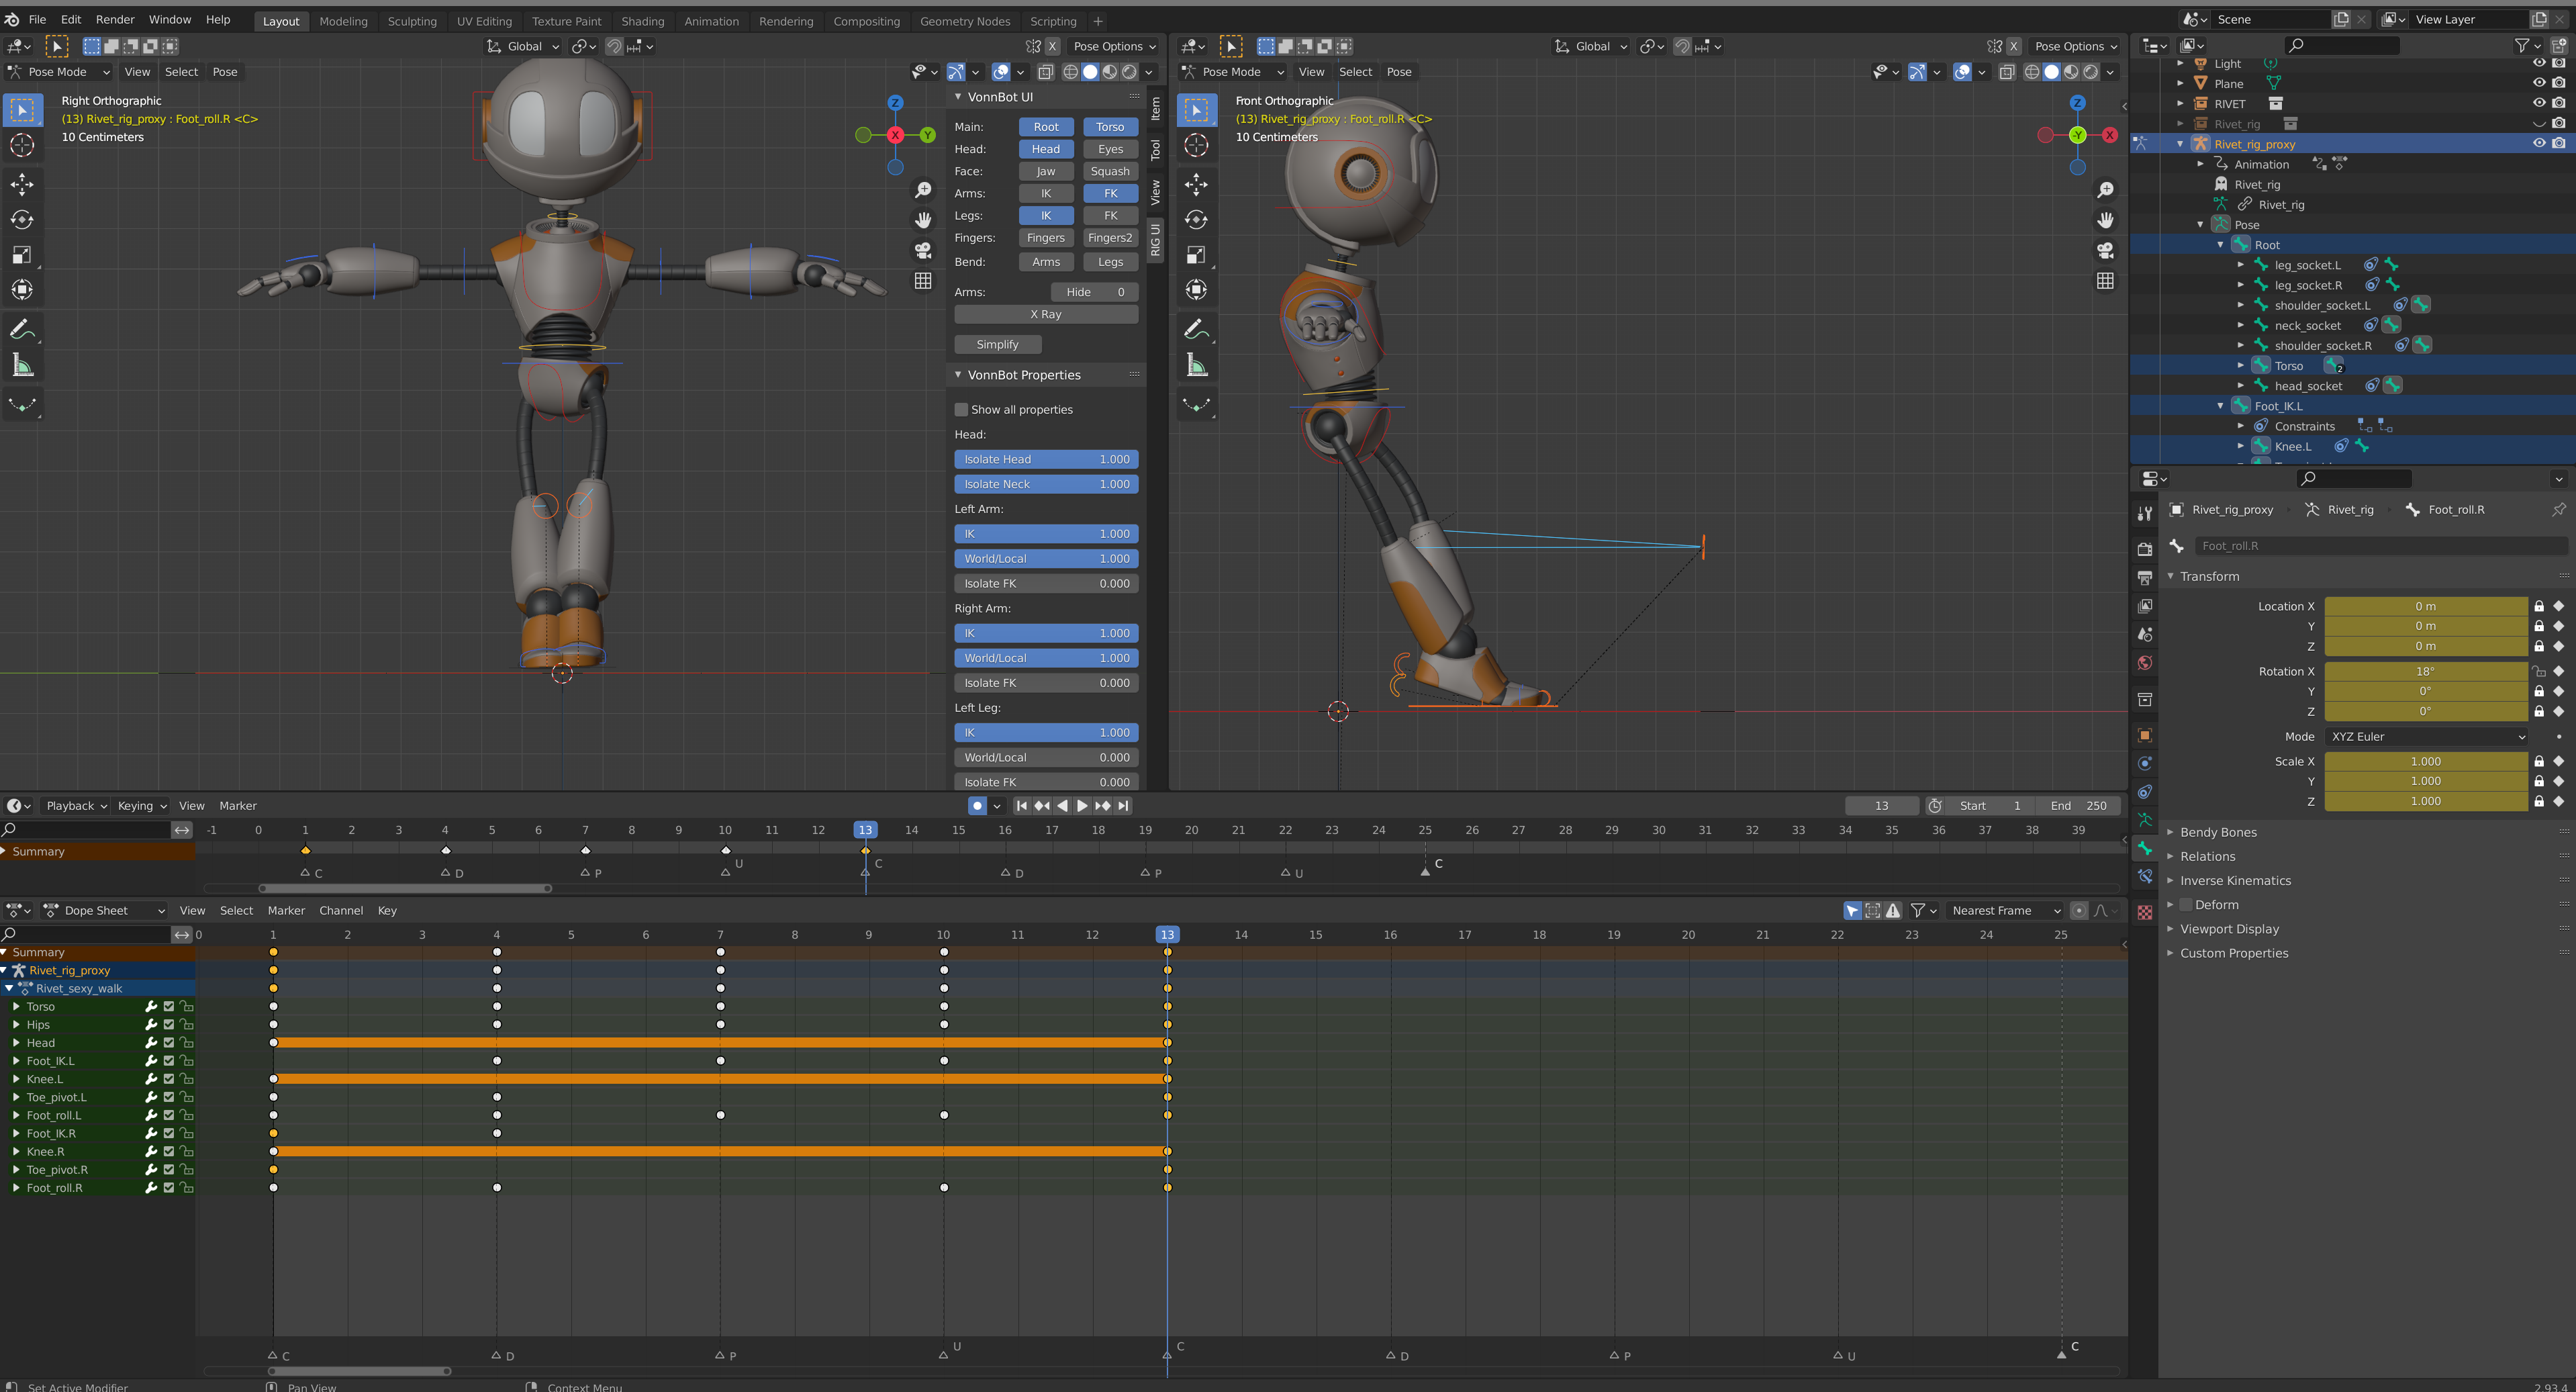Screen dimensions: 2576x1392
Task: Open the Bone Constraint properties tab
Action: 2145,877
